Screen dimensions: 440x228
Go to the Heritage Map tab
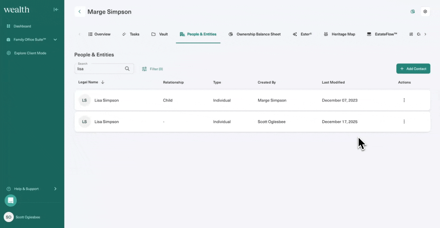(x=339, y=34)
